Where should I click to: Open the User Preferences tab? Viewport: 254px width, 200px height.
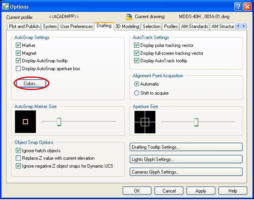(x=77, y=26)
